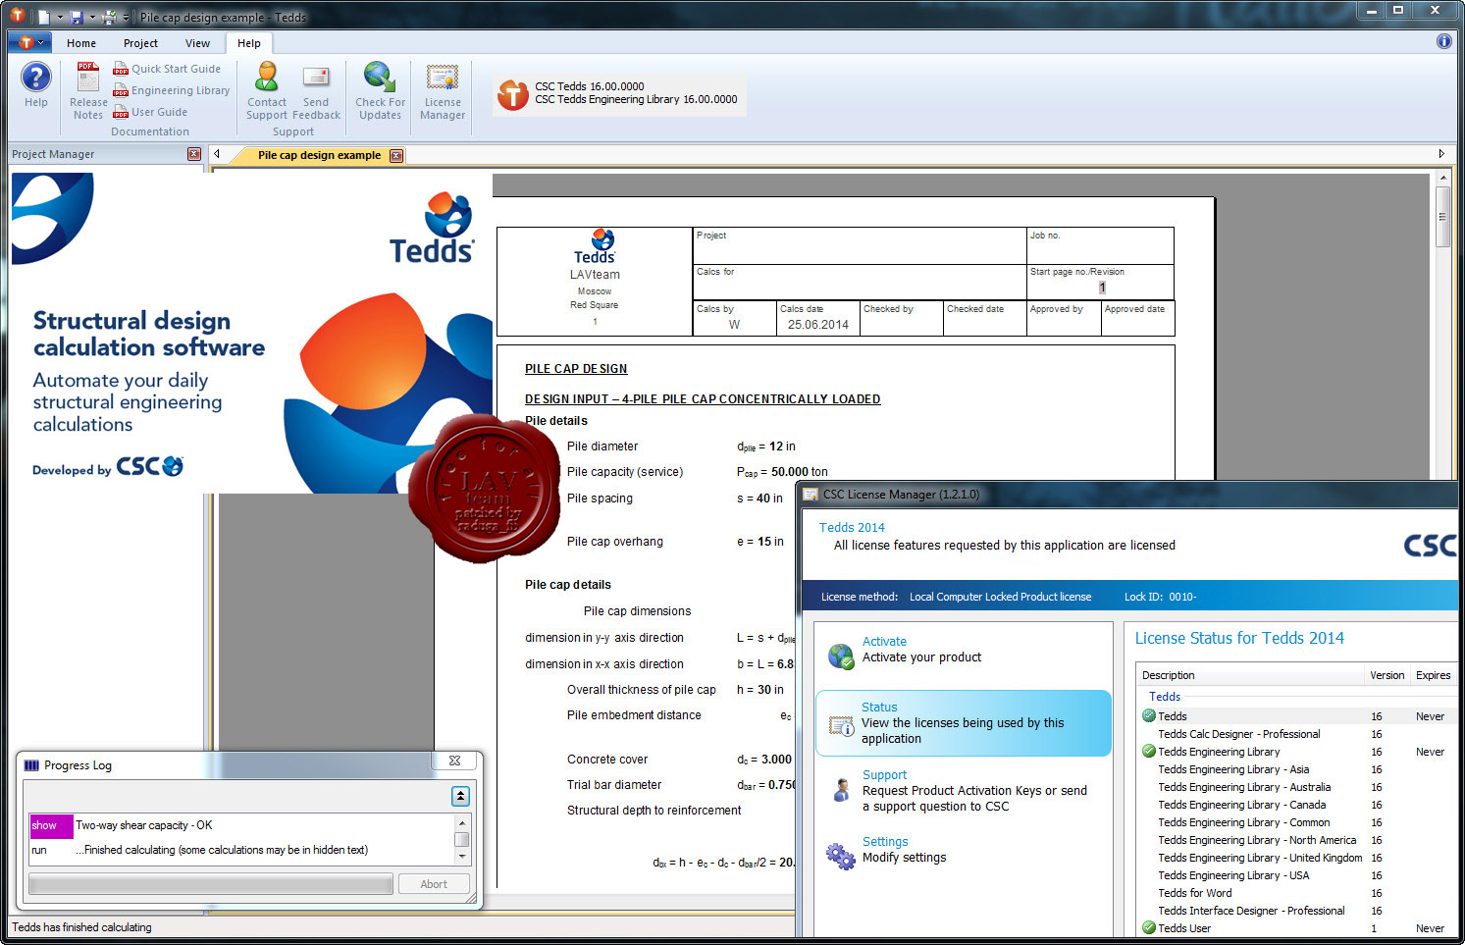Click the blue info icon at ribbon right
Image resolution: width=1465 pixels, height=945 pixels.
tap(1443, 41)
